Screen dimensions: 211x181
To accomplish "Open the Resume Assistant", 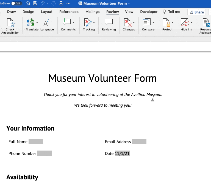I will (x=206, y=22).
